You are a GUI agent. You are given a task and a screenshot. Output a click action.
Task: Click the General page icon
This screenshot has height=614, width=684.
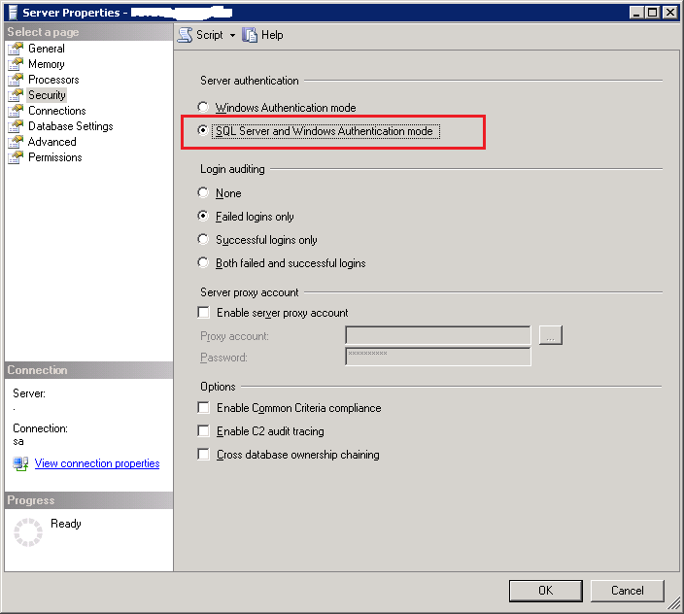[x=16, y=49]
